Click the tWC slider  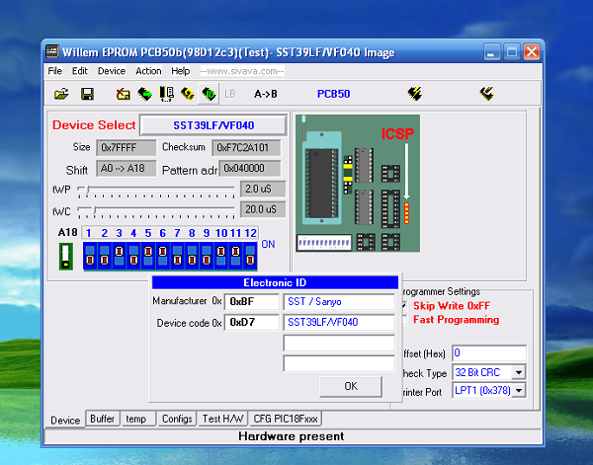click(156, 210)
